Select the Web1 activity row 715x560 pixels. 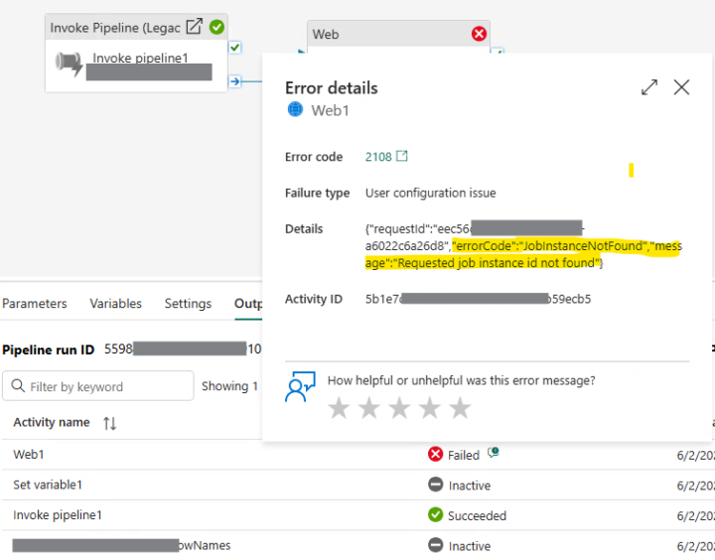(357, 455)
